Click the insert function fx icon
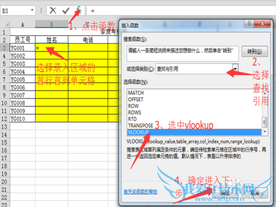The image size is (276, 207). 79,10
